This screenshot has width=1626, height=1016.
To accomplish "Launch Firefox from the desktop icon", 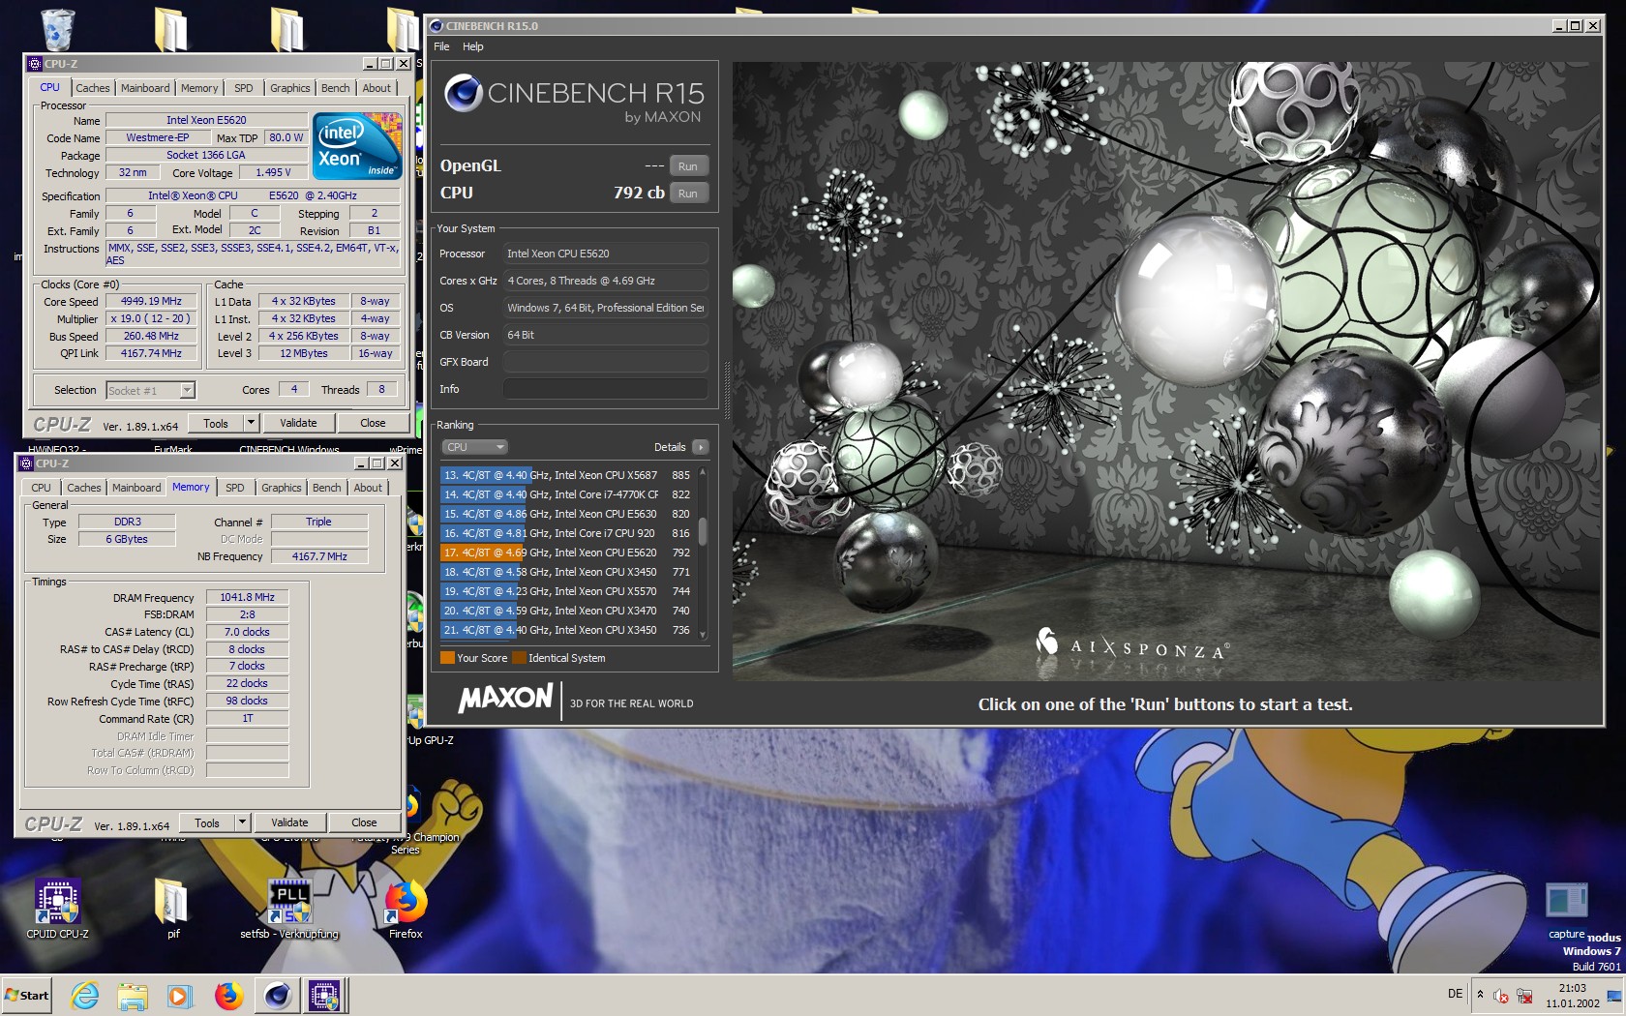I will point(406,908).
